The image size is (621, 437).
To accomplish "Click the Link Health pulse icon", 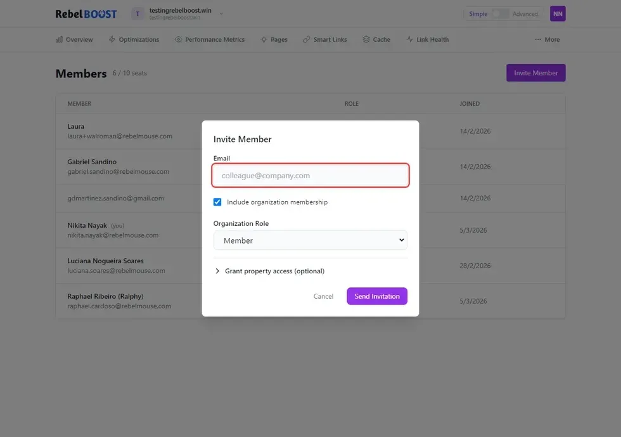I will (410, 39).
